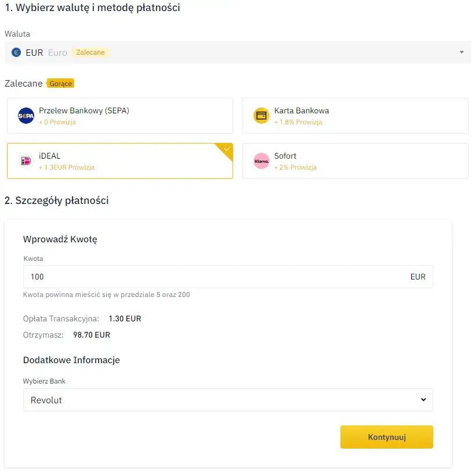
Task: Click the EUR label inside the amount field
Action: pos(418,277)
